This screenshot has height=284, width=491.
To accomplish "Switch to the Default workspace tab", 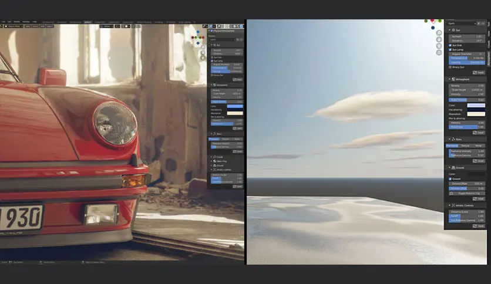I will point(88,22).
